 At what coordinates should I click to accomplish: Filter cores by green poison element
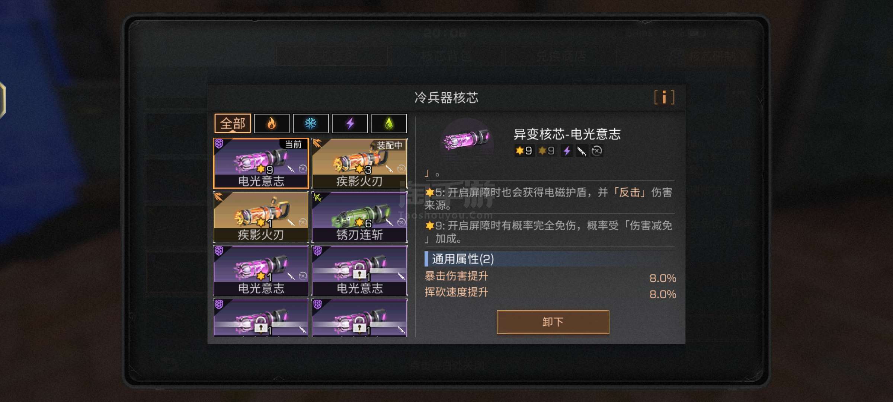click(389, 124)
